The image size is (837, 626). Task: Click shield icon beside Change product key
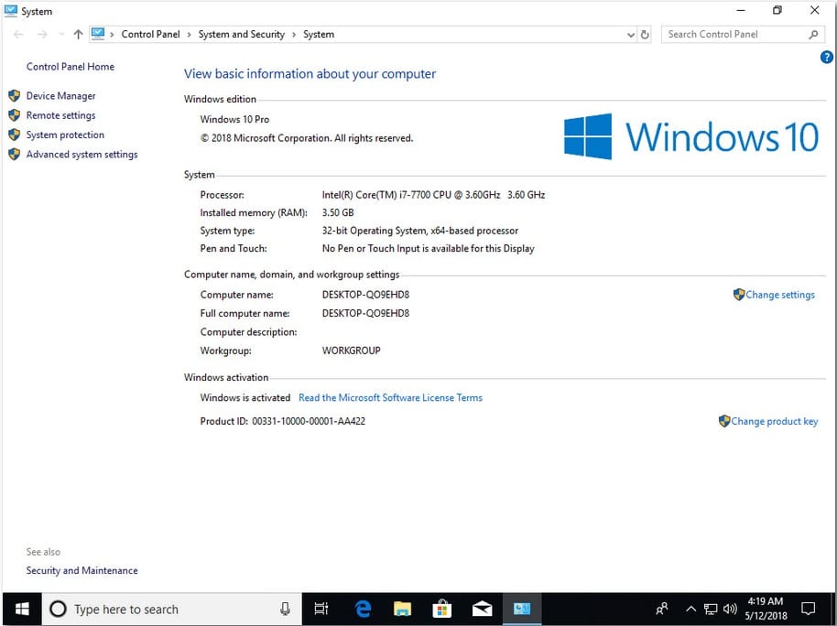tap(724, 421)
